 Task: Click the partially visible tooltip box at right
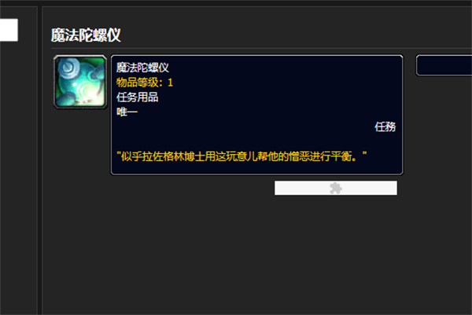tap(444, 65)
